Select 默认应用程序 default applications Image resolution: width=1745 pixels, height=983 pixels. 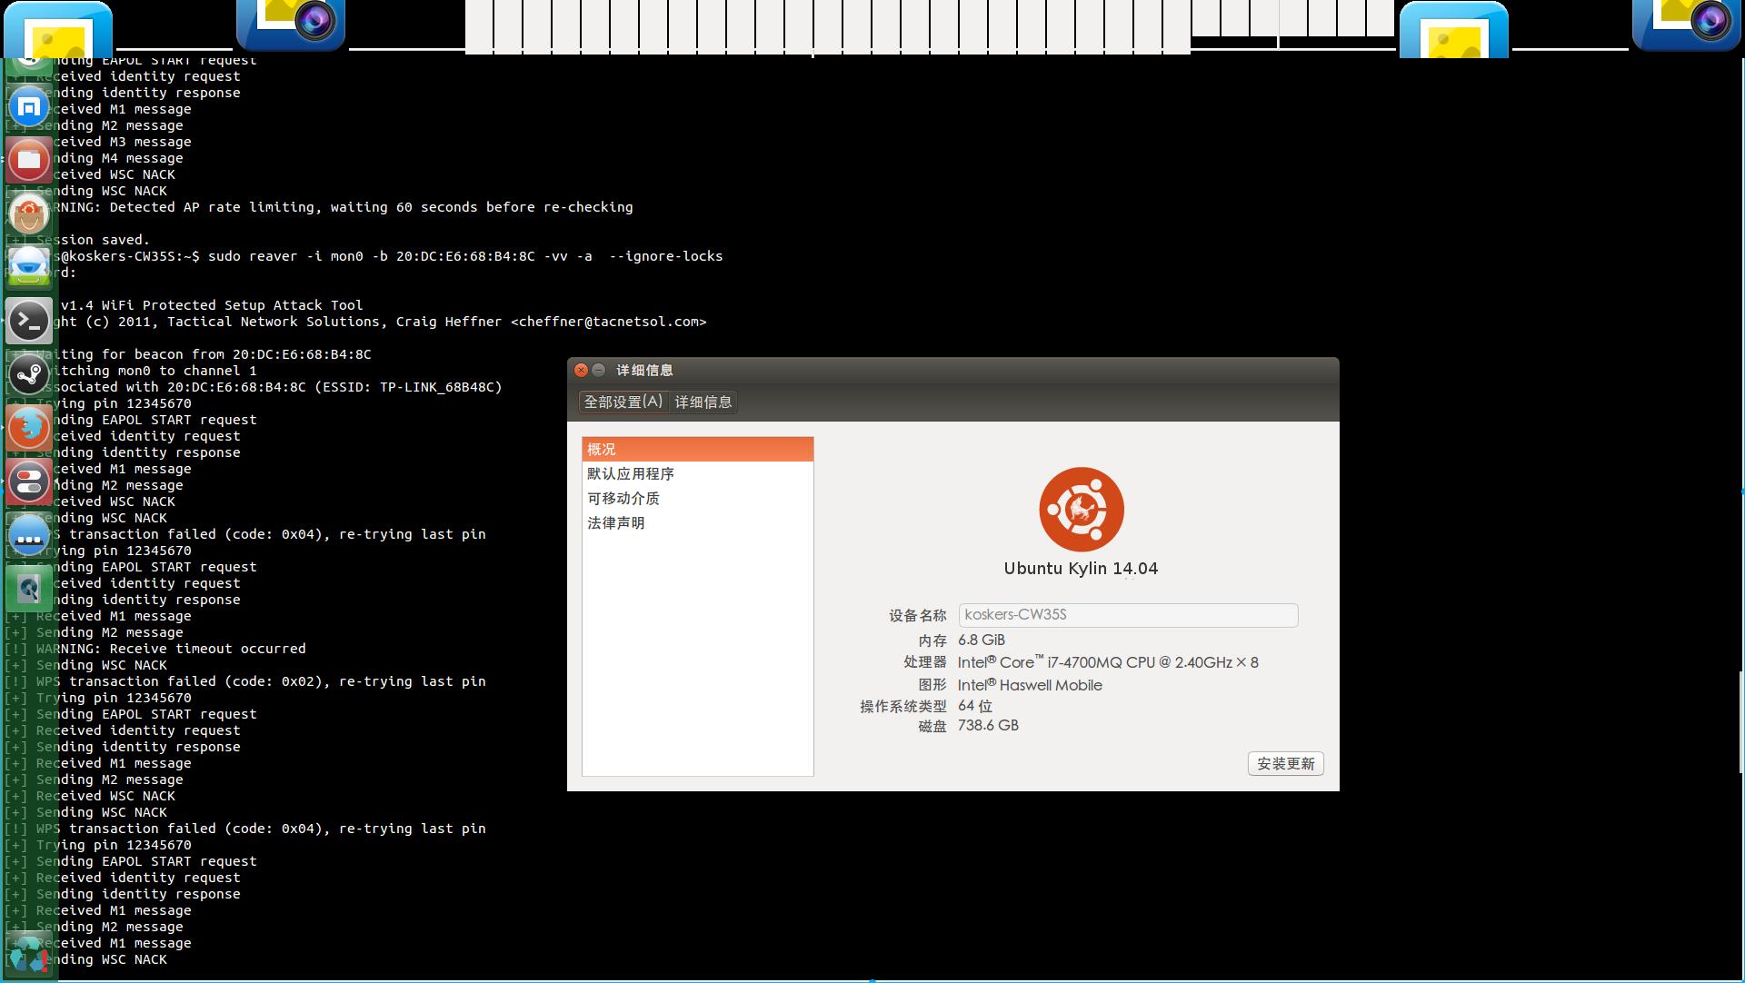698,474
